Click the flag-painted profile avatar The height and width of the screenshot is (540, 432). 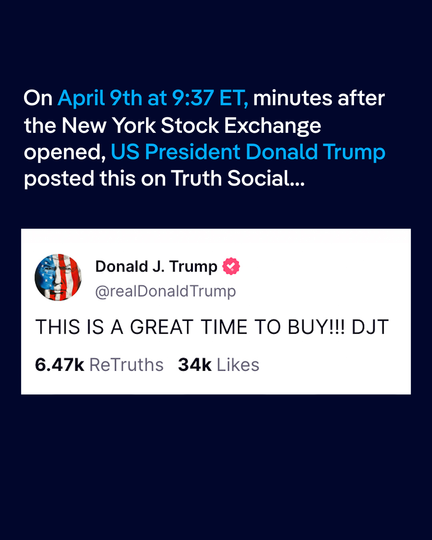point(58,277)
